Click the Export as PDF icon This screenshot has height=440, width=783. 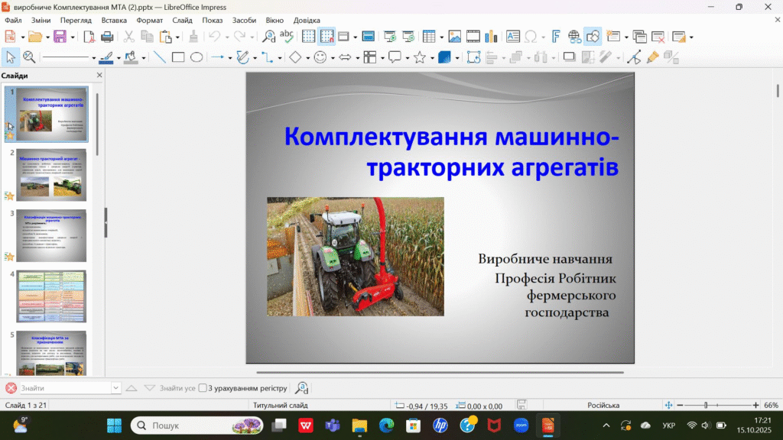tap(89, 36)
